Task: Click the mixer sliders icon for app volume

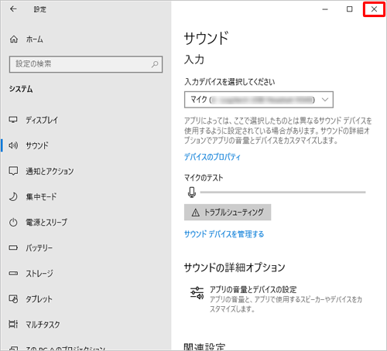Action: pyautogui.click(x=197, y=293)
